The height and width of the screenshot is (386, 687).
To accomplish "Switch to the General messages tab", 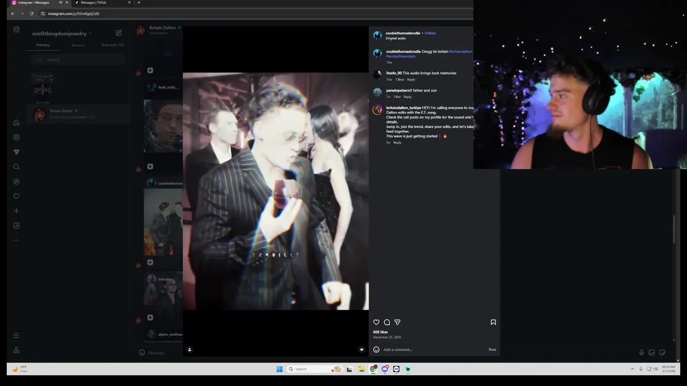I will [x=78, y=45].
